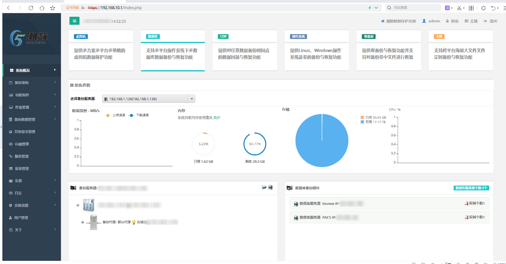The width and height of the screenshot is (506, 264).
Task: Click the save disk icon in backup server panel
Action: pyautogui.click(x=271, y=187)
